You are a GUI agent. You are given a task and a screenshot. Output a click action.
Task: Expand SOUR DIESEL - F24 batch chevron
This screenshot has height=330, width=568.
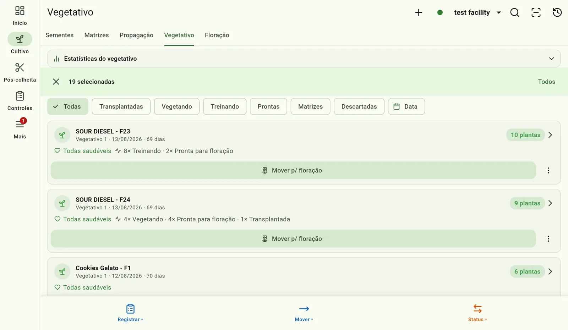point(550,203)
